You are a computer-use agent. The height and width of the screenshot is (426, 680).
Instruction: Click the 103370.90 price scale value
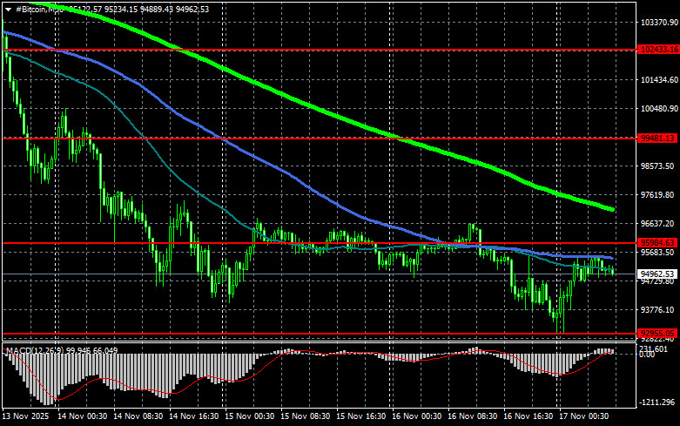click(x=657, y=22)
